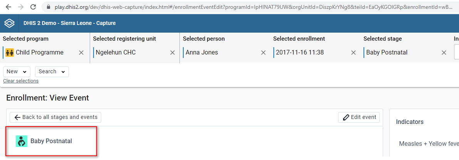Go back using browser back arrow
Image resolution: width=459 pixels, height=160 pixels.
[x=9, y=7]
